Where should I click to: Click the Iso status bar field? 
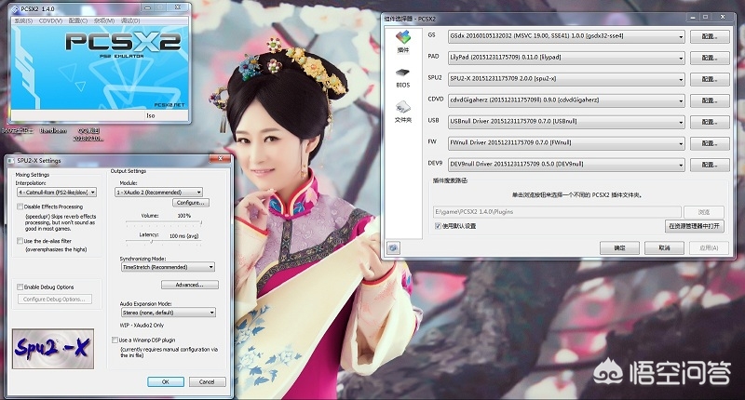tap(167, 115)
